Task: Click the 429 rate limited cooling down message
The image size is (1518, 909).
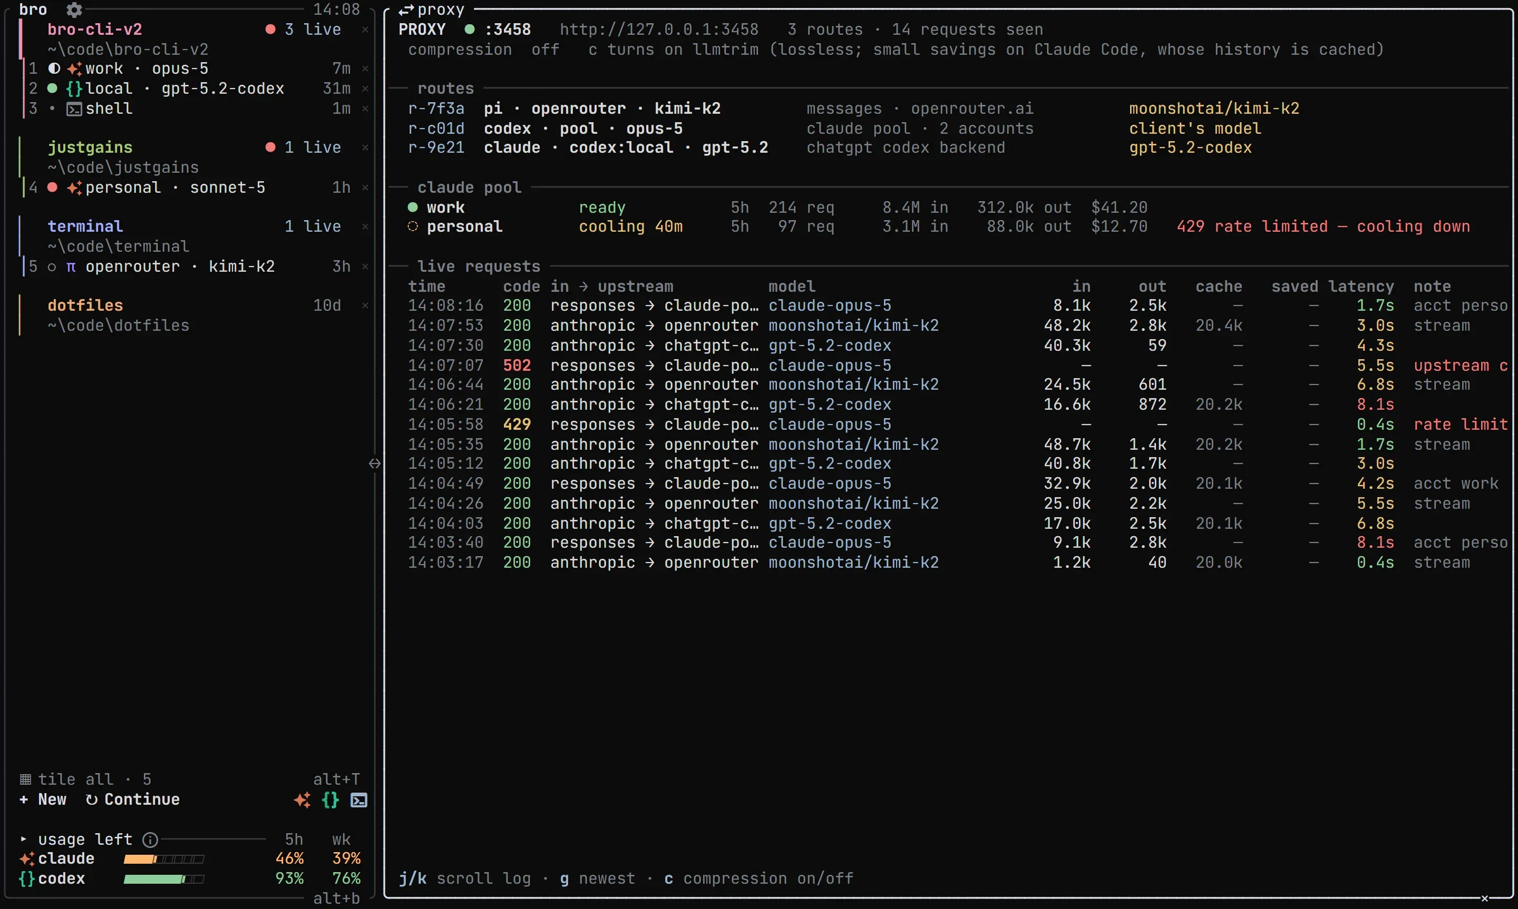Action: (1323, 226)
